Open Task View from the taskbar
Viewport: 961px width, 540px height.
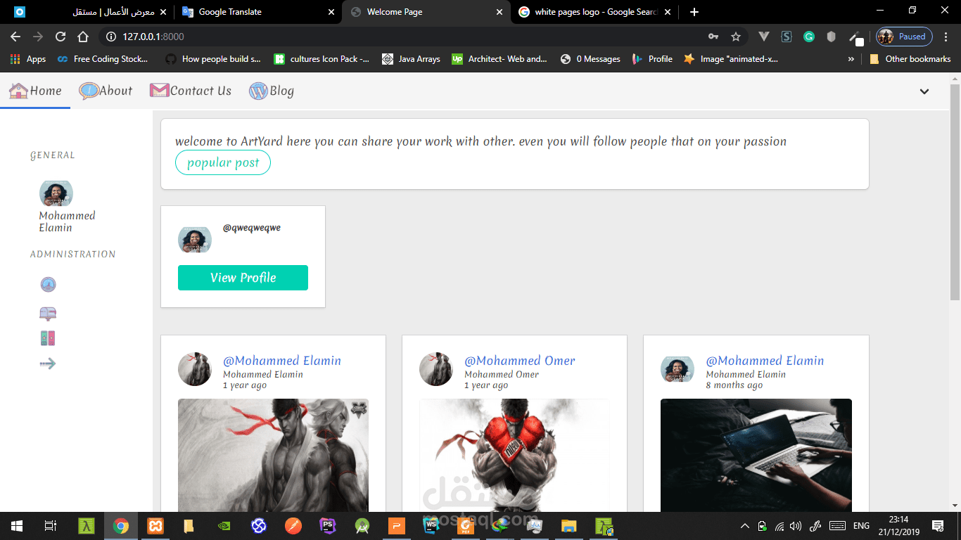(x=50, y=525)
